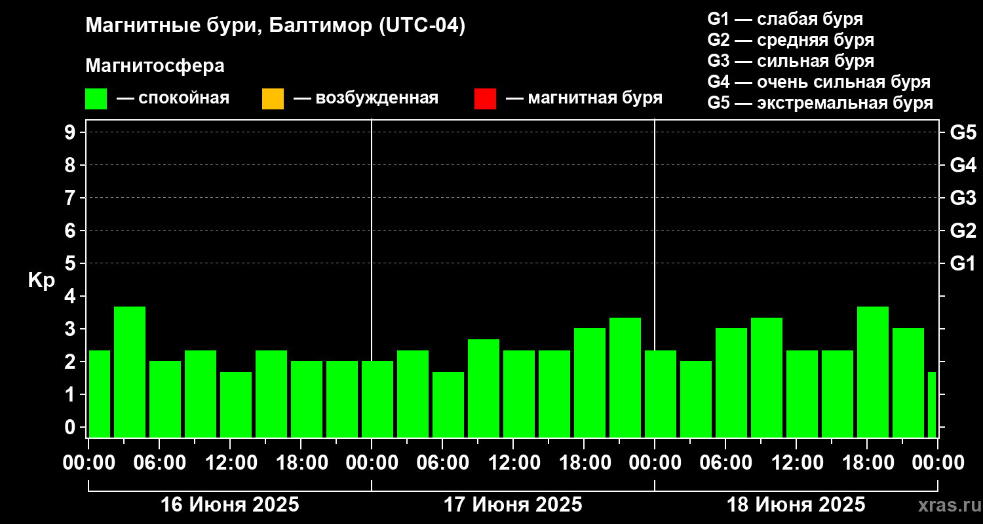Screen dimensions: 983x524
Task: Click the 17 June 09:00 bar
Action: [484, 388]
